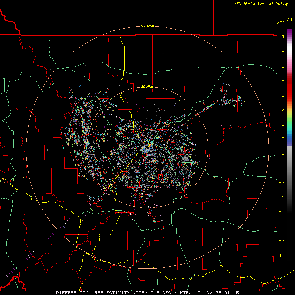Click the DZD legend title
The image size is (295, 295).
[x=288, y=20]
